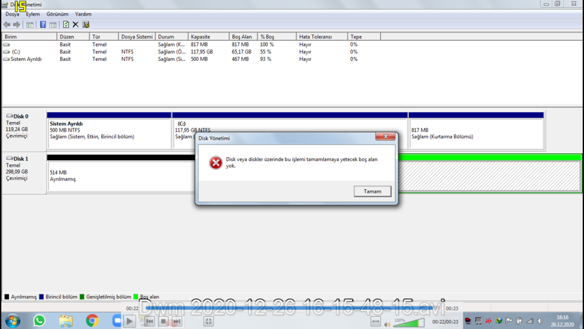Open the Eylem menu
This screenshot has height=329, width=584.
click(33, 14)
